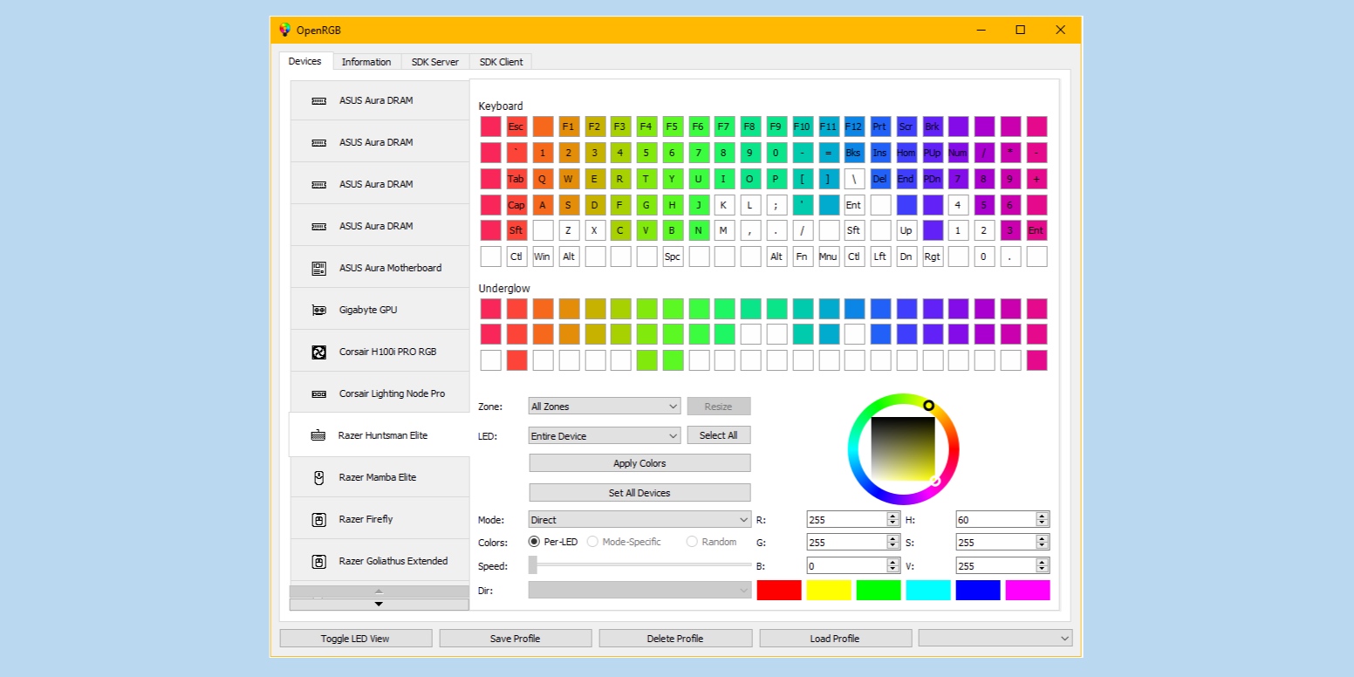This screenshot has width=1354, height=677.
Task: Open the Mode dropdown showing Direct
Action: click(639, 519)
